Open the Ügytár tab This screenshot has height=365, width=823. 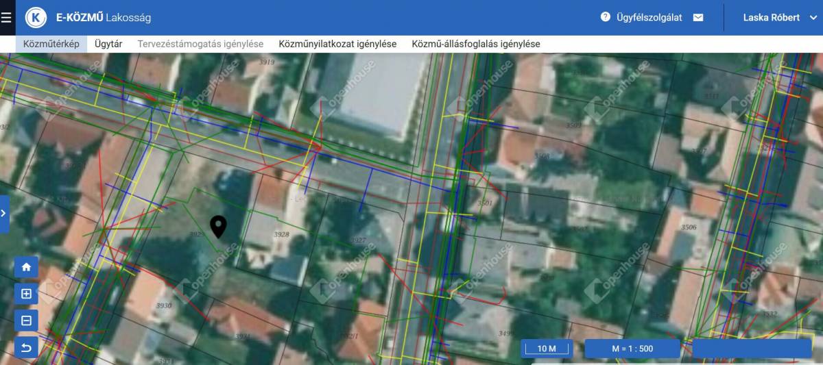[108, 44]
